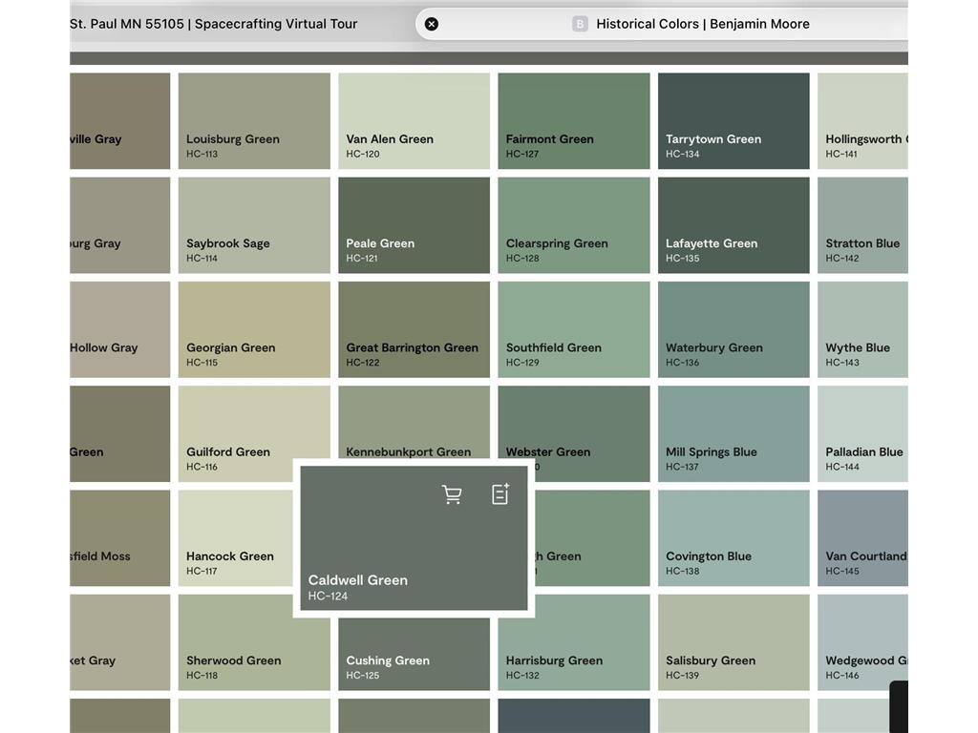Viewport: 978px width, 733px height.
Task: Select Mill Springs Blue HC-137 swatch
Action: pyautogui.click(x=733, y=434)
